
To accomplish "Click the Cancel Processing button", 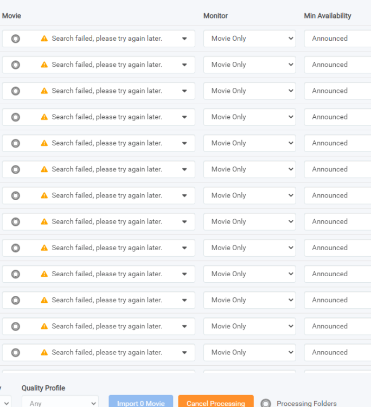I will [x=216, y=402].
